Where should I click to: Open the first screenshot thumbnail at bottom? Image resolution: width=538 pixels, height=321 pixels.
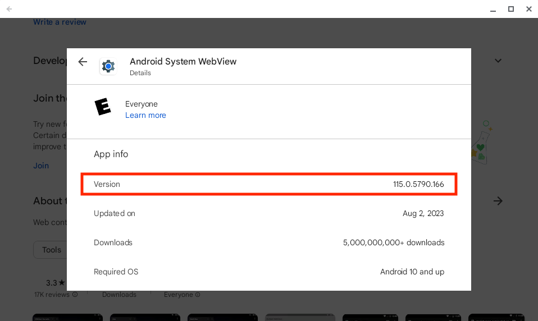click(x=67, y=317)
